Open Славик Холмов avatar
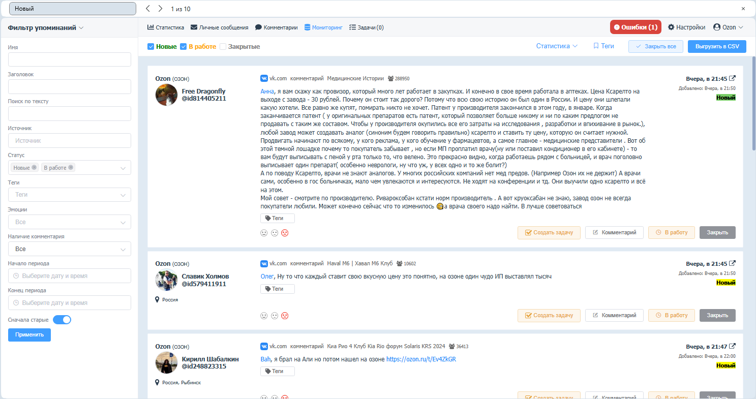Screen dimensions: 756x399 166,280
